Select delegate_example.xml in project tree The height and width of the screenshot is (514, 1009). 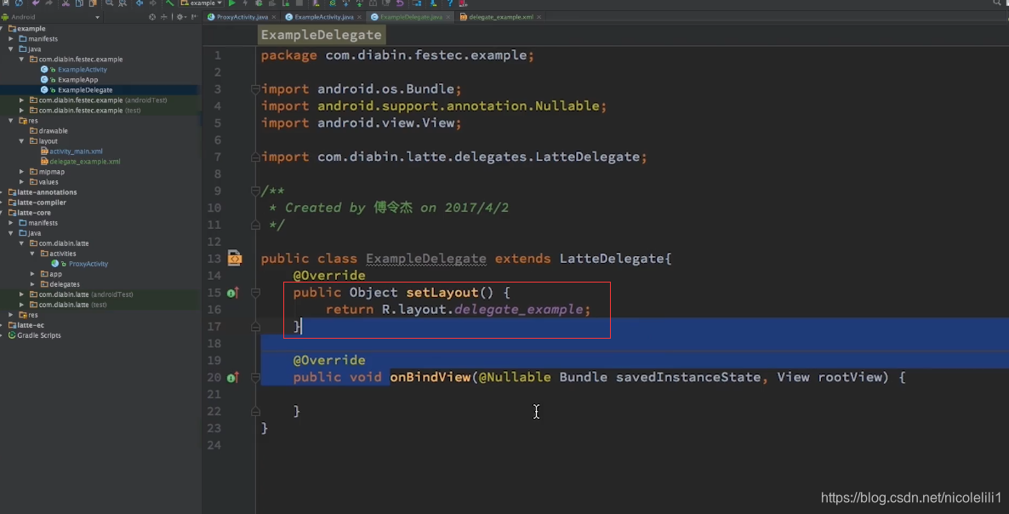tap(85, 162)
